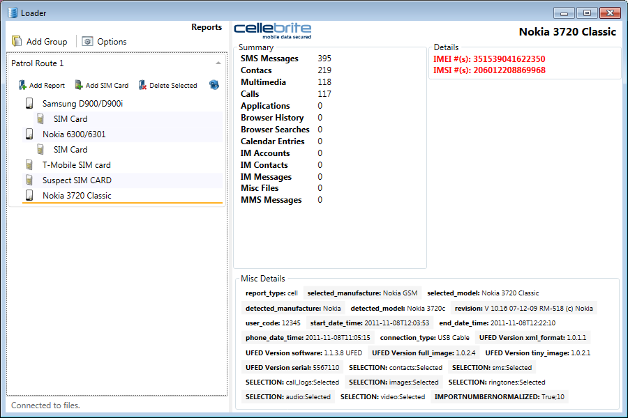Click the Calendar Entries summary row

[282, 141]
